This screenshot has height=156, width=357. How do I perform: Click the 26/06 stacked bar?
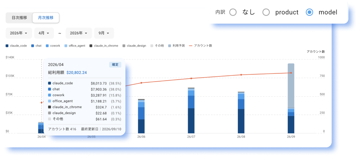pyautogui.click(x=141, y=116)
